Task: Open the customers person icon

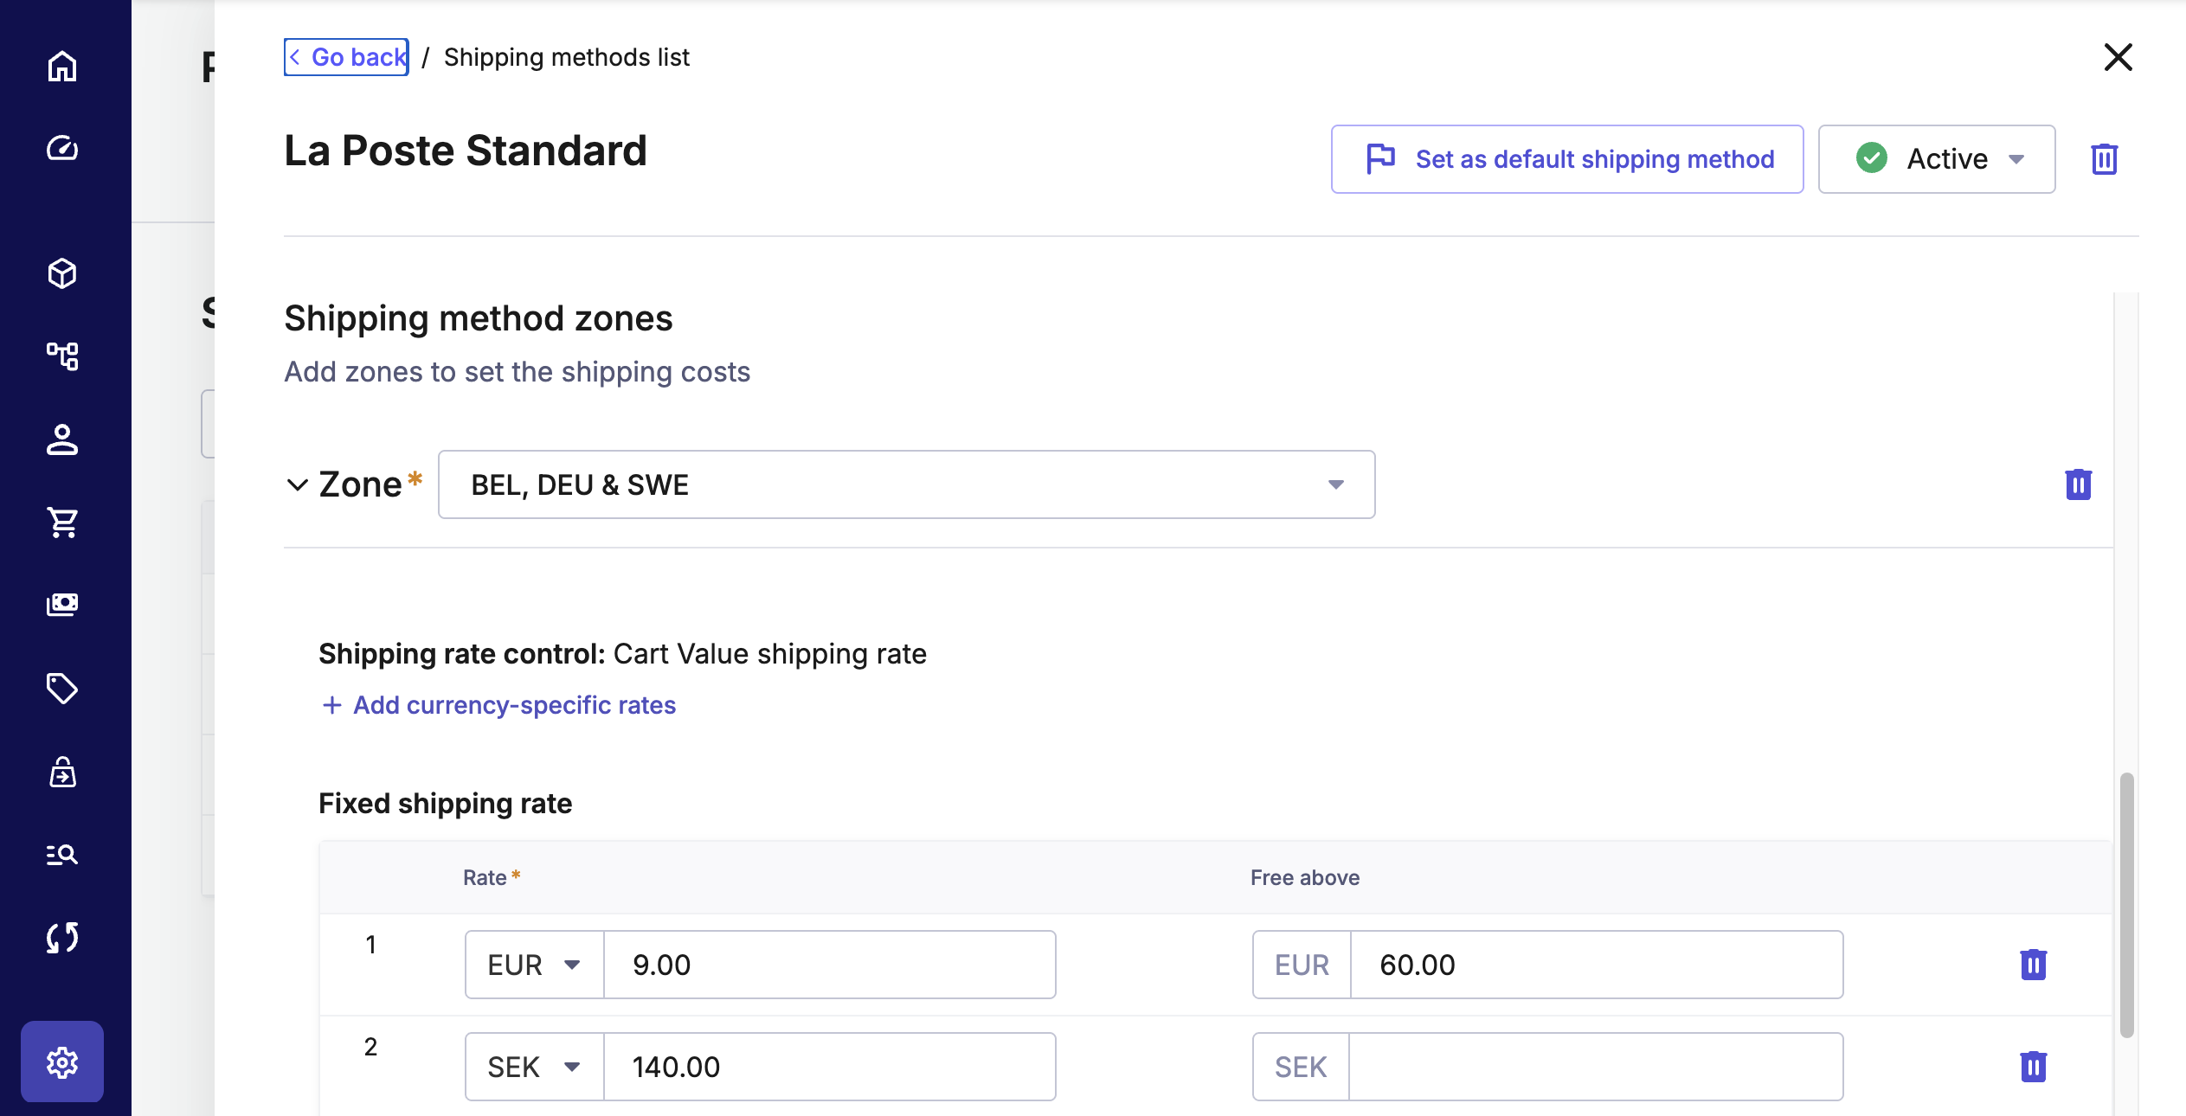Action: point(62,439)
